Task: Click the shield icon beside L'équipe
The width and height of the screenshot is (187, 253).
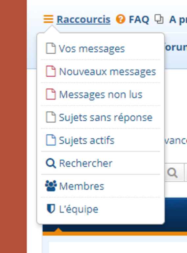Action: (x=51, y=209)
